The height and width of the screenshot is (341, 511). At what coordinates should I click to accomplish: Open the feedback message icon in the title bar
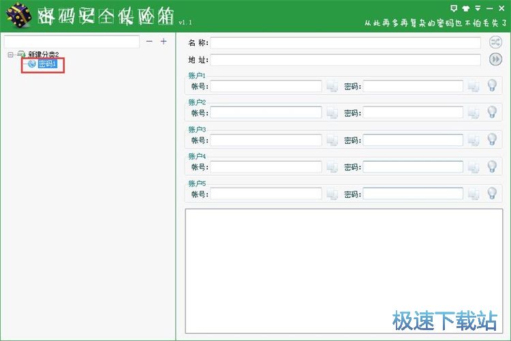454,8
